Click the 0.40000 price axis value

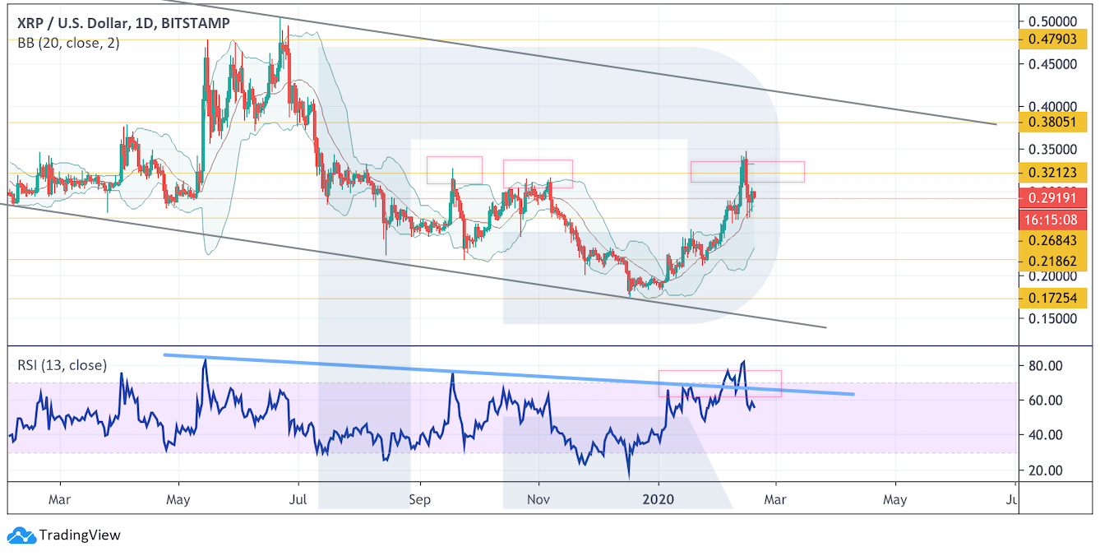[x=1053, y=107]
